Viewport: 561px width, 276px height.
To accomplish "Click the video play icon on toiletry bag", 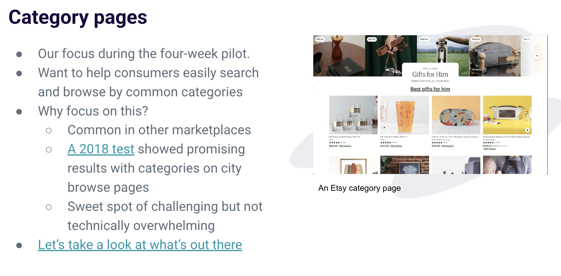I will tap(527, 130).
